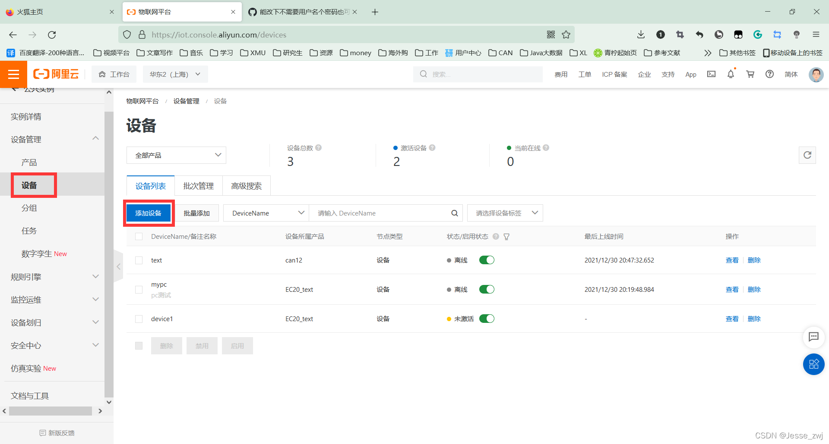The width and height of the screenshot is (829, 444).
Task: Toggle off the mypc device switch
Action: [x=487, y=289]
